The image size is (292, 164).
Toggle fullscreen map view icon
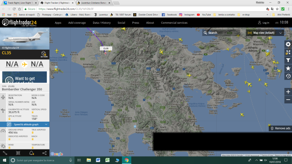288,52
